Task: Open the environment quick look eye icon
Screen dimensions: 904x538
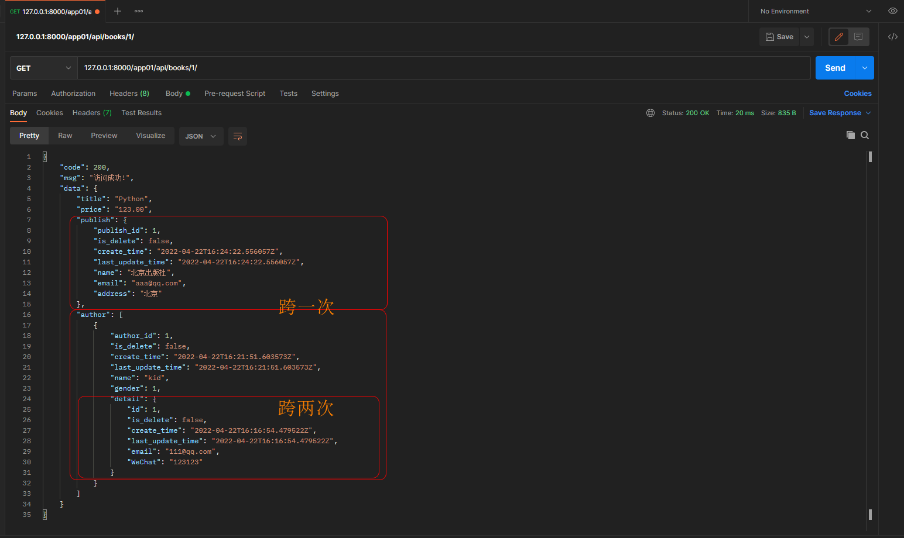Action: 892,11
